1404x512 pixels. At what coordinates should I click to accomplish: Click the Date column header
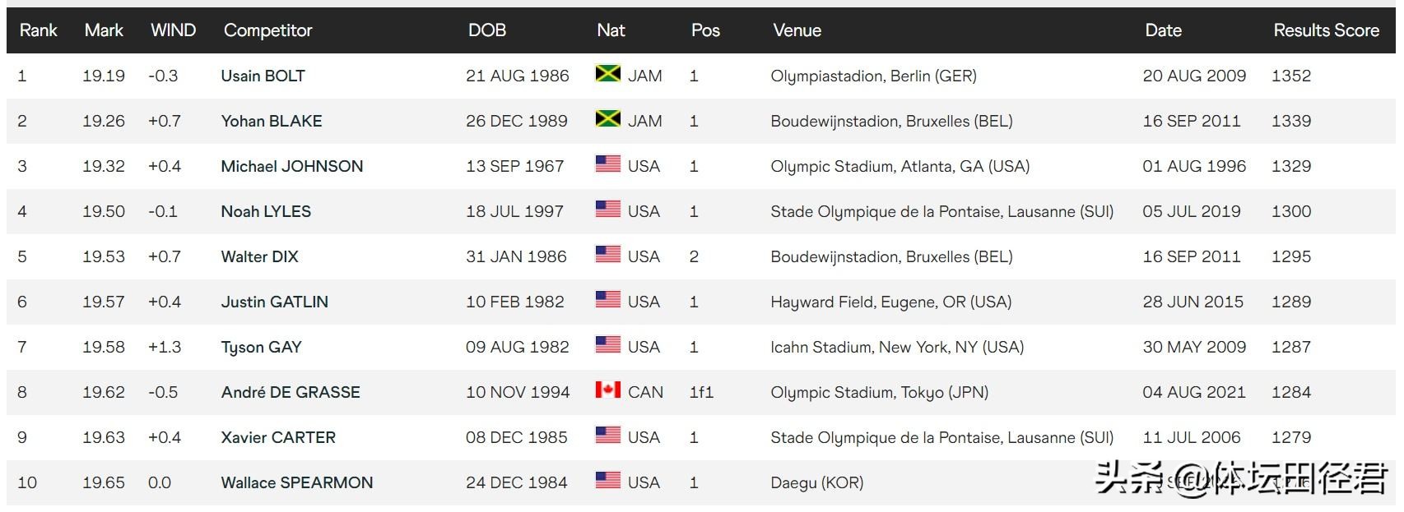pyautogui.click(x=1163, y=30)
